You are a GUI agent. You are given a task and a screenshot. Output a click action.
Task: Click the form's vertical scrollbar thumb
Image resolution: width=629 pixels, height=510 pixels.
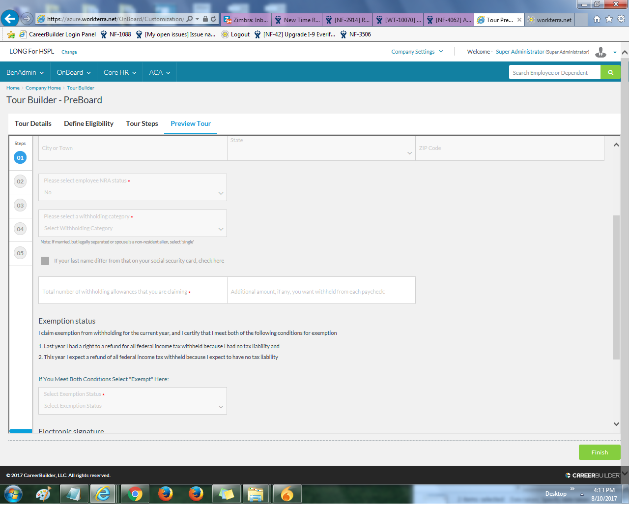click(x=616, y=287)
